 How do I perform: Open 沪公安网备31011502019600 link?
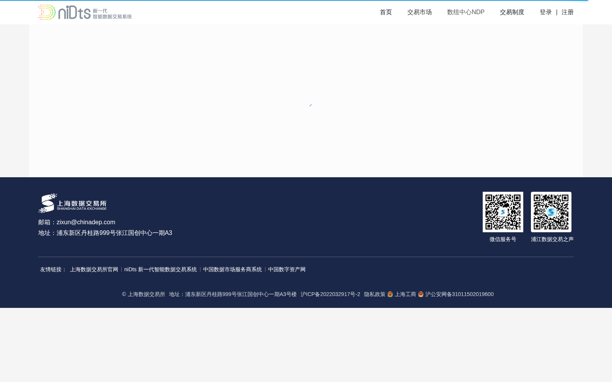click(459, 295)
